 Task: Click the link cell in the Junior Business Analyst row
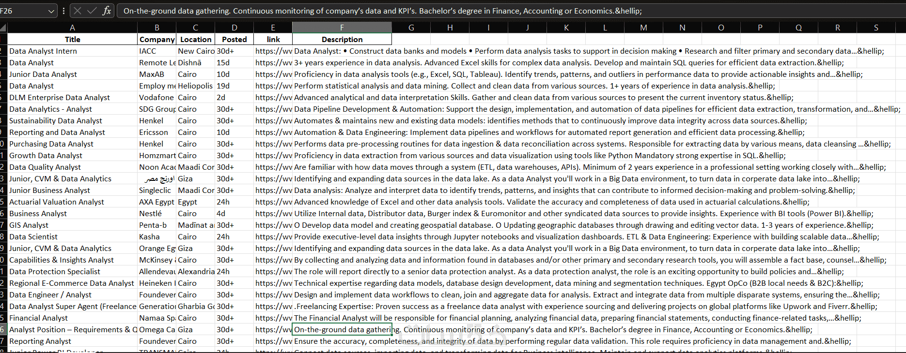pos(273,190)
